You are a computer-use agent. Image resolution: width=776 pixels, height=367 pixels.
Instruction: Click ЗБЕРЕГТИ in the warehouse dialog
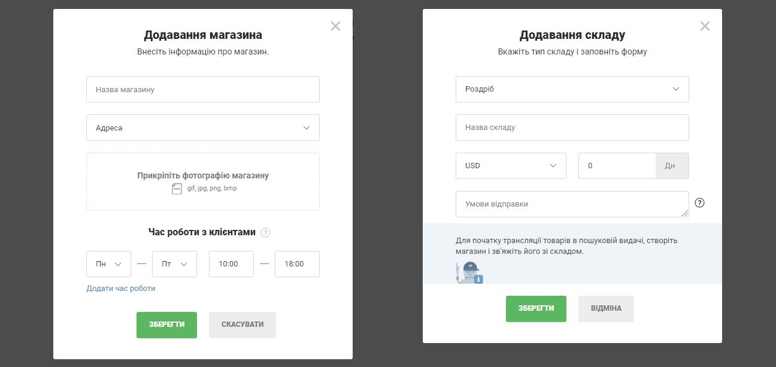[x=536, y=308]
